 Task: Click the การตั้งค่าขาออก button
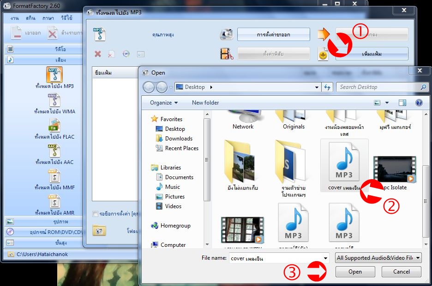coord(274,35)
